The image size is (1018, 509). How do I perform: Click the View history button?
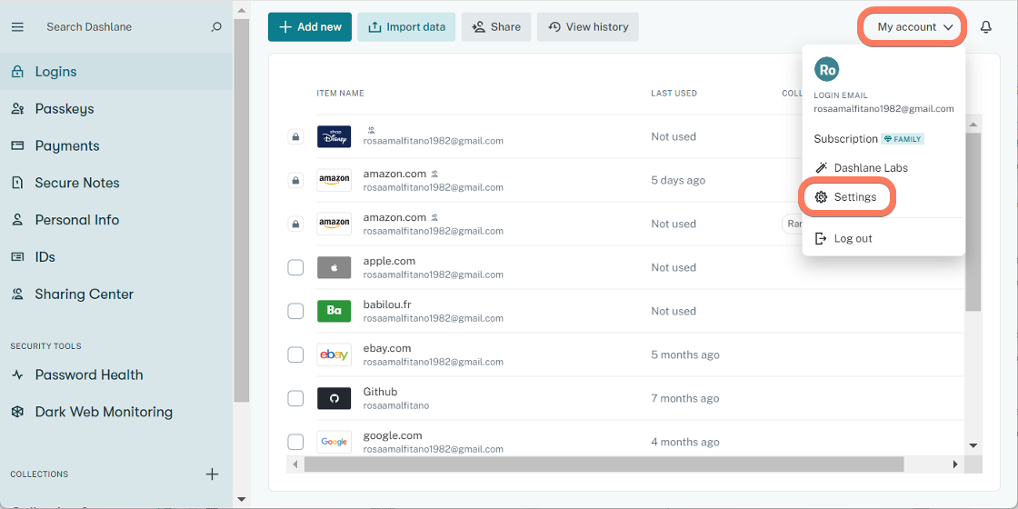pos(587,26)
